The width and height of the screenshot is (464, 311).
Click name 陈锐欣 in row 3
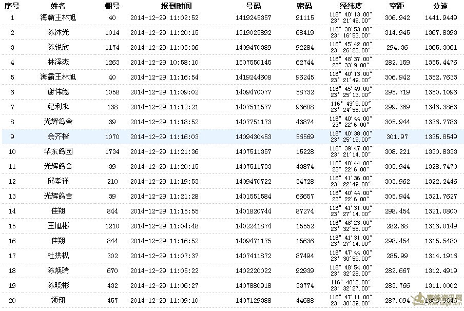click(x=58, y=47)
